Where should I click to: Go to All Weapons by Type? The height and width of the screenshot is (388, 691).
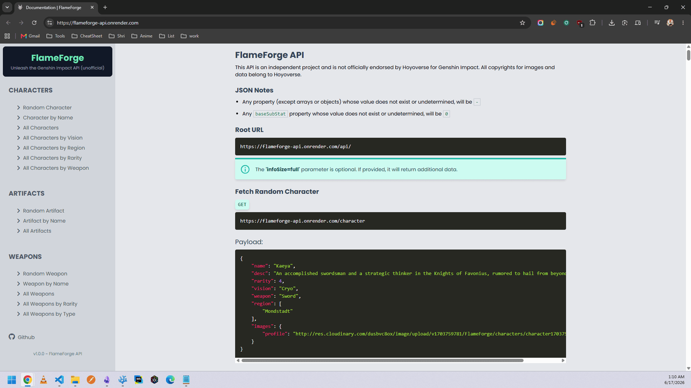pyautogui.click(x=49, y=314)
